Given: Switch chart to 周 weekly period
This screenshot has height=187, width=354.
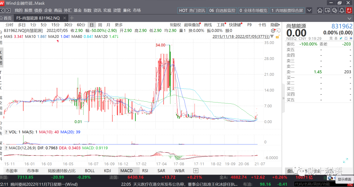Looking at the screenshot, I should 100,25.
